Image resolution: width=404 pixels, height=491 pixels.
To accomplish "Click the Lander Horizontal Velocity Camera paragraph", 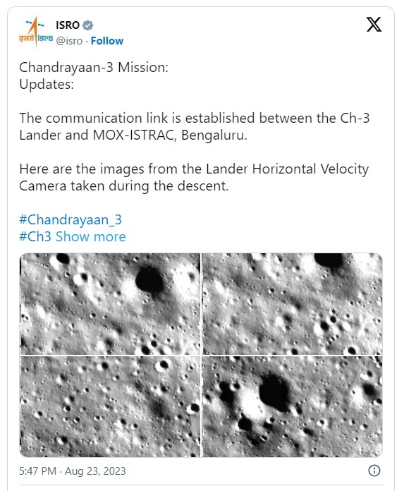I will pos(194,177).
